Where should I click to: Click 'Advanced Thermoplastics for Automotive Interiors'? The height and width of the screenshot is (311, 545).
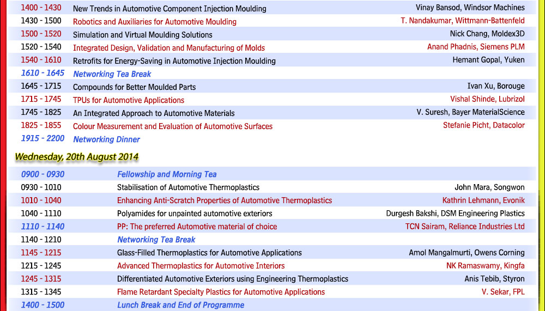[201, 266]
